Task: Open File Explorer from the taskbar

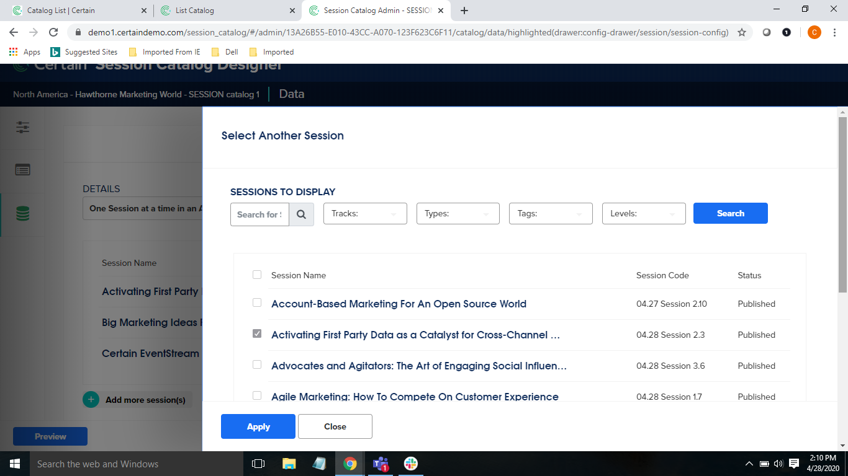Action: (x=289, y=464)
